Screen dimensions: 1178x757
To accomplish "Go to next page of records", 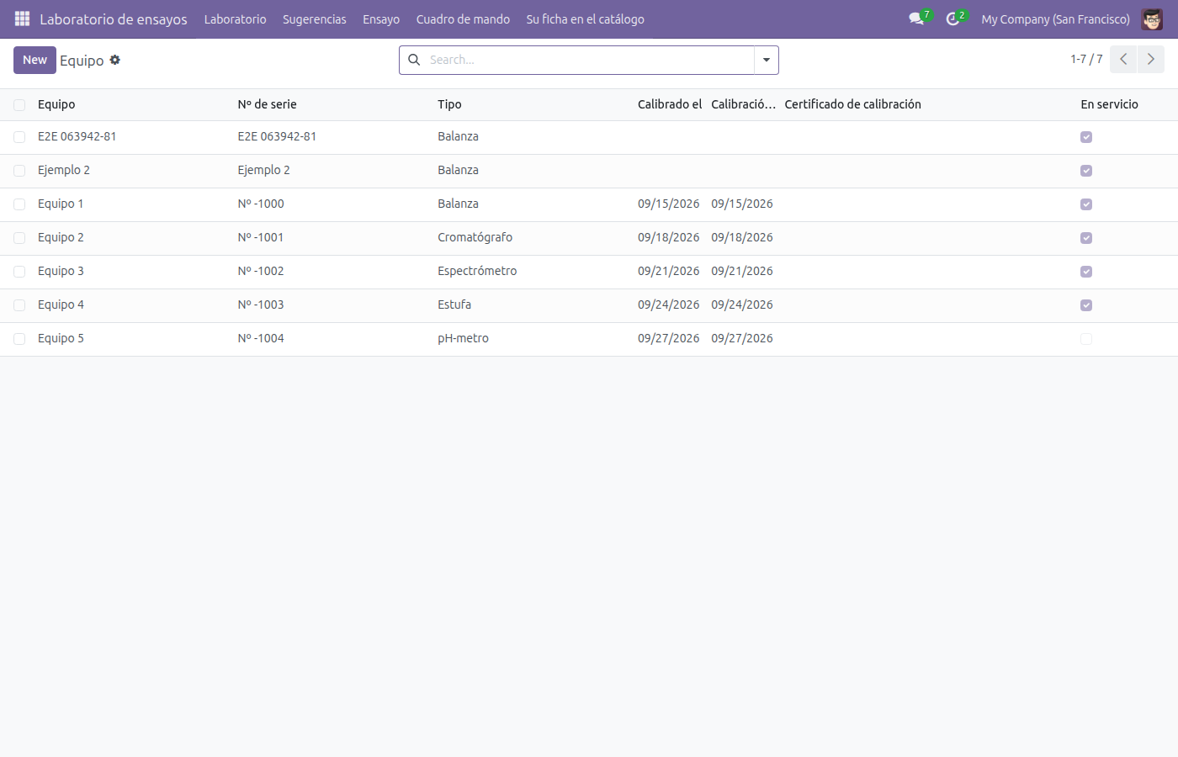I will point(1151,60).
